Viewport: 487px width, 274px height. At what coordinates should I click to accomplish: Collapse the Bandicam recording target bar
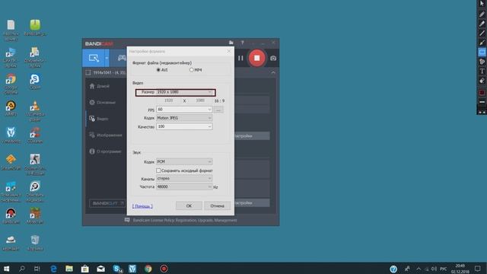[x=273, y=73]
